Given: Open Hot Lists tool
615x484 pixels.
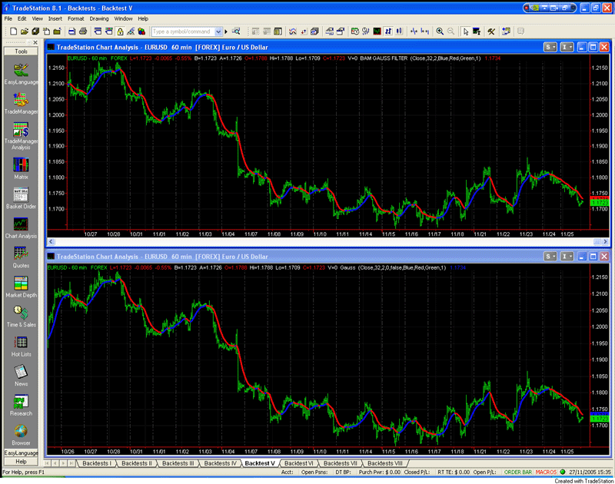Looking at the screenshot, I should click(21, 343).
